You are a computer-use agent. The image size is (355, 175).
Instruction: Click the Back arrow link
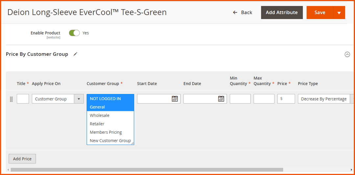click(242, 12)
